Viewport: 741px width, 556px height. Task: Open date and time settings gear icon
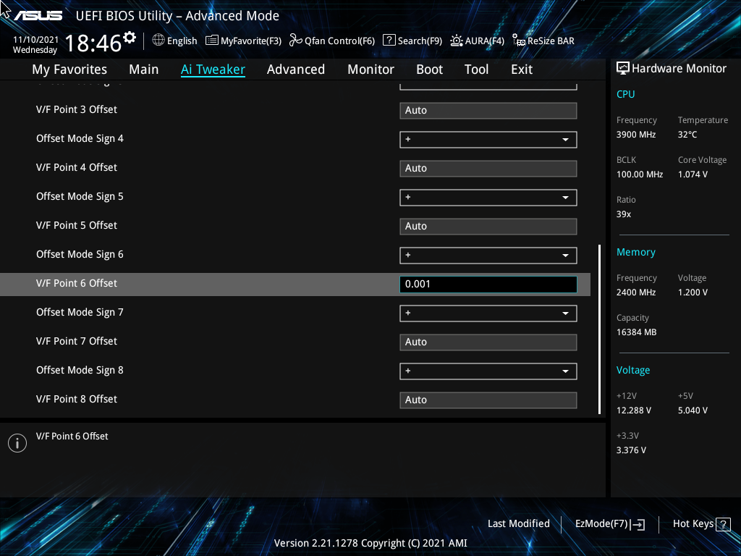[x=129, y=38]
